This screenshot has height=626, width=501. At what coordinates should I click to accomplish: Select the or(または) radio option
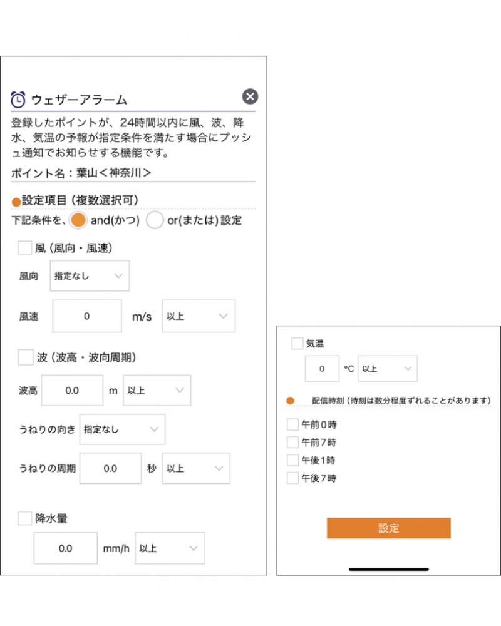(x=155, y=220)
